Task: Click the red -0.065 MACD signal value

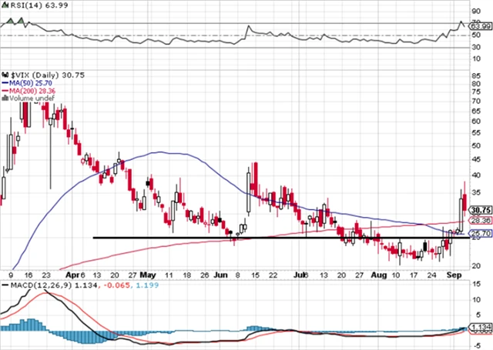Action: 116,285
